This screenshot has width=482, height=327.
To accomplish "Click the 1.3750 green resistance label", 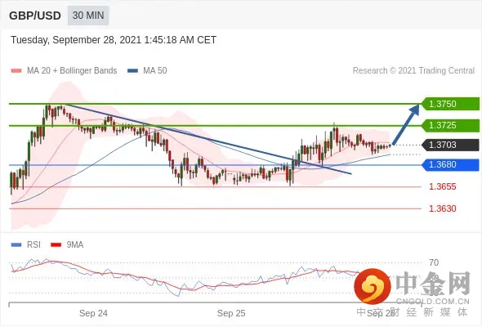I will tap(450, 104).
